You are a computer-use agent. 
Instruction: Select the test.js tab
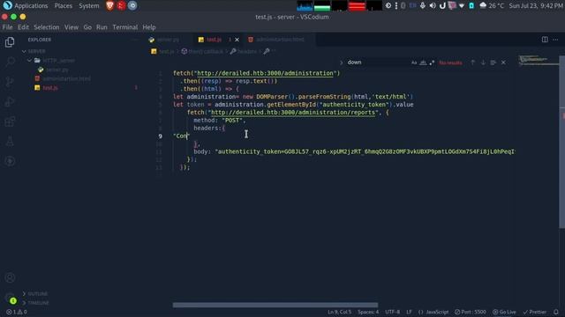point(214,40)
